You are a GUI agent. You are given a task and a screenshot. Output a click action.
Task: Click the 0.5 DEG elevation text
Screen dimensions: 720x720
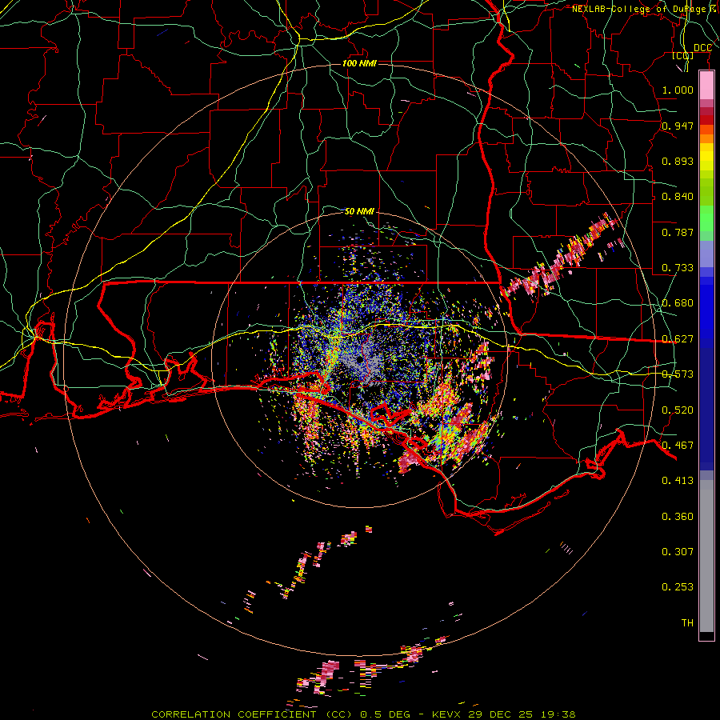coord(385,714)
